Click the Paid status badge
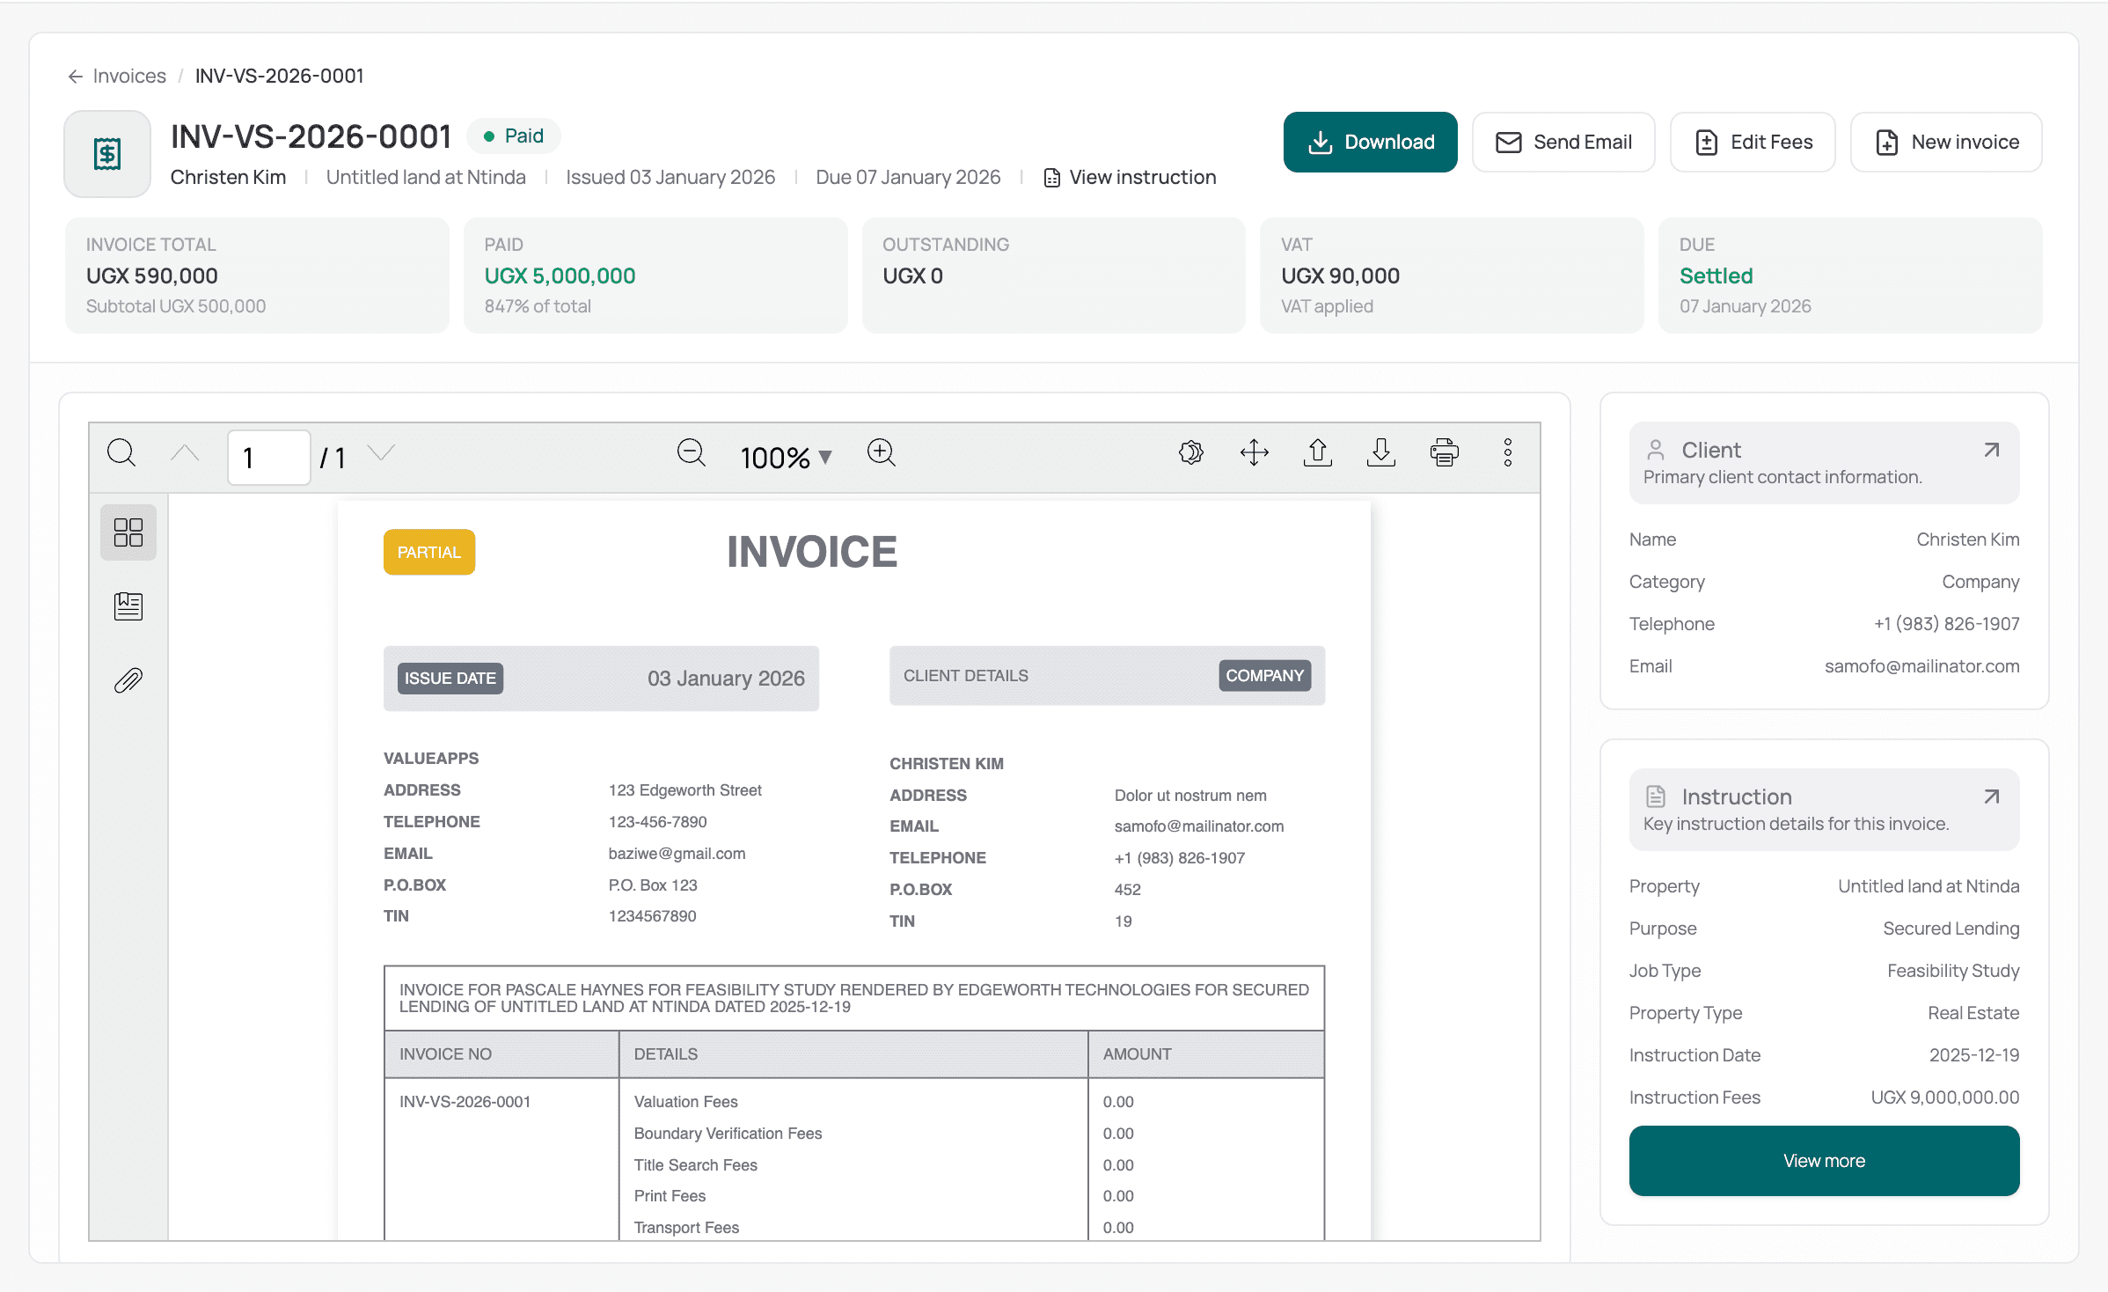 click(514, 136)
